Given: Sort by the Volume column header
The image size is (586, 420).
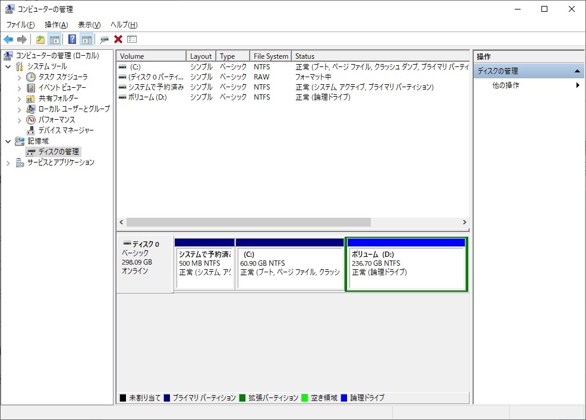Looking at the screenshot, I should click(152, 56).
